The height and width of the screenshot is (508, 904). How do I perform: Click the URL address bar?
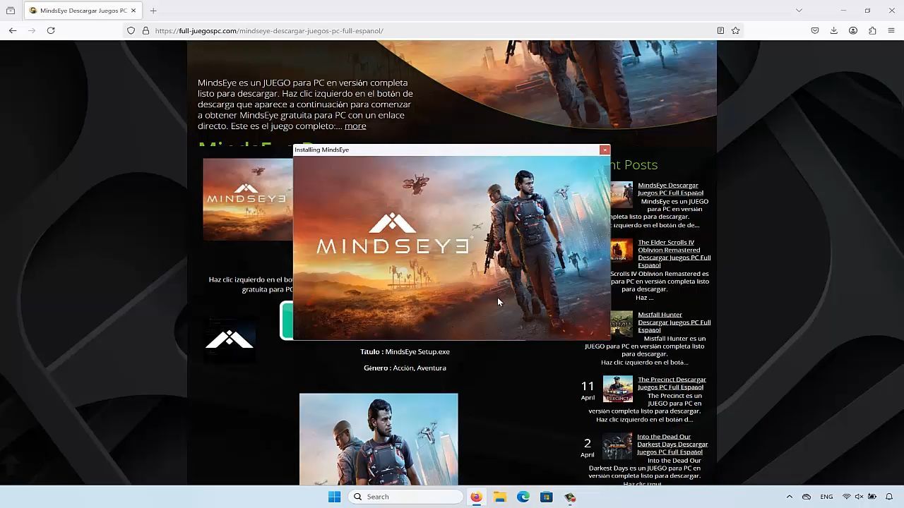click(x=431, y=30)
